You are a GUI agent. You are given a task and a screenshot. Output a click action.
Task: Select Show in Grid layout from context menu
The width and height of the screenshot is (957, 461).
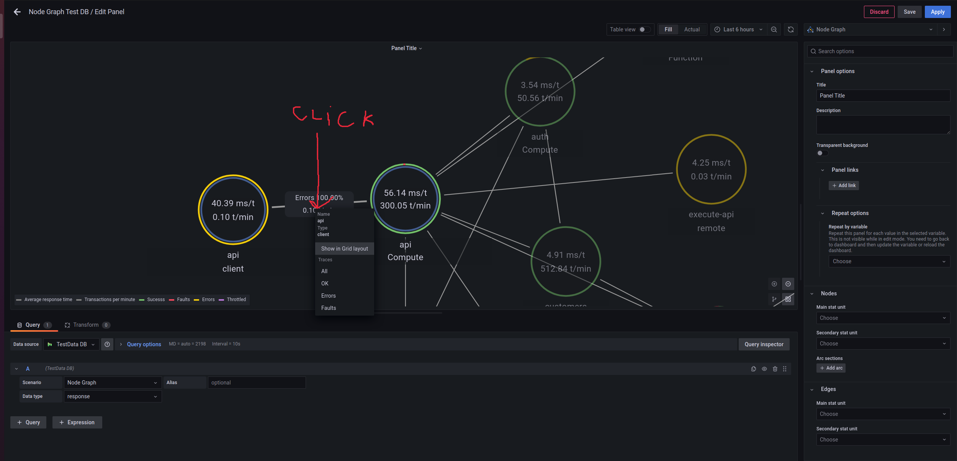pyautogui.click(x=344, y=248)
